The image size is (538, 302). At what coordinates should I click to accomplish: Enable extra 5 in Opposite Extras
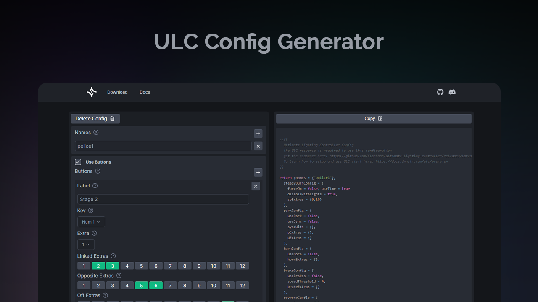pyautogui.click(x=141, y=285)
